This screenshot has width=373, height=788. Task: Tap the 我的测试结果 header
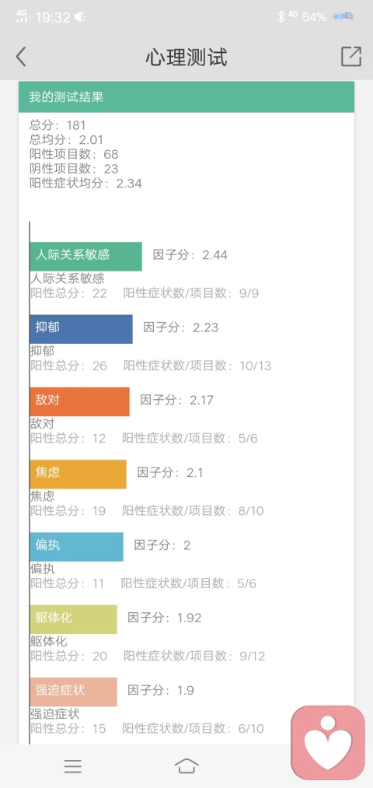186,97
